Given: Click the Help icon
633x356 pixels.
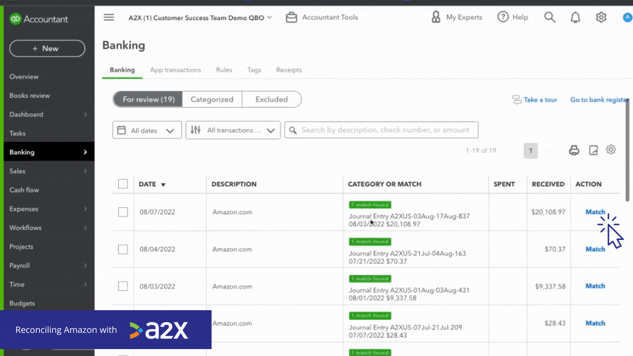Looking at the screenshot, I should pos(502,17).
